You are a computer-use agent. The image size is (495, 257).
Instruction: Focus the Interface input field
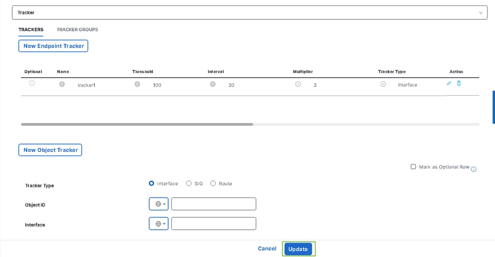214,223
